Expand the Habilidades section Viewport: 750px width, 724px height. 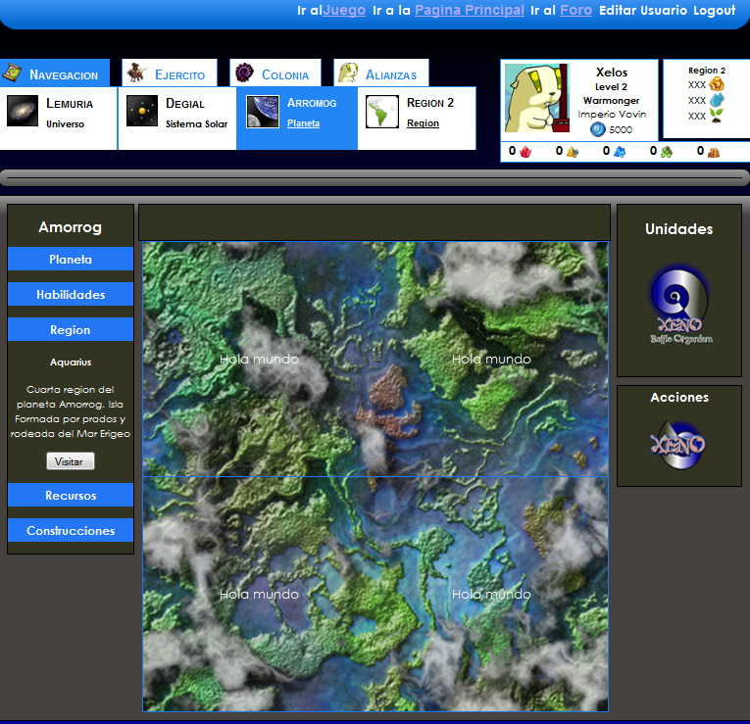71,294
